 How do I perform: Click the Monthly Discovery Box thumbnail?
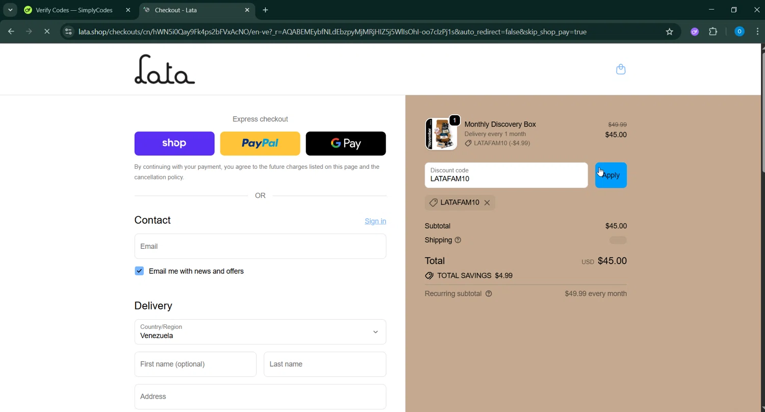[x=441, y=134]
